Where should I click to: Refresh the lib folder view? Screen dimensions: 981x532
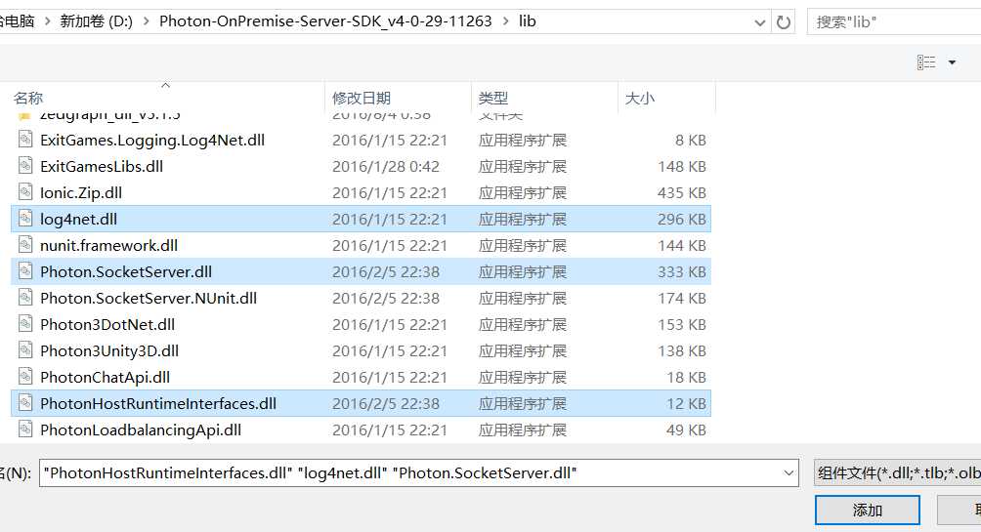coord(784,22)
